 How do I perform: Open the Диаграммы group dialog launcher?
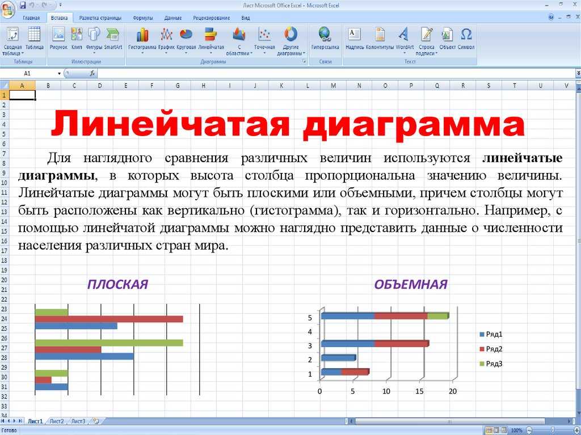tap(304, 61)
